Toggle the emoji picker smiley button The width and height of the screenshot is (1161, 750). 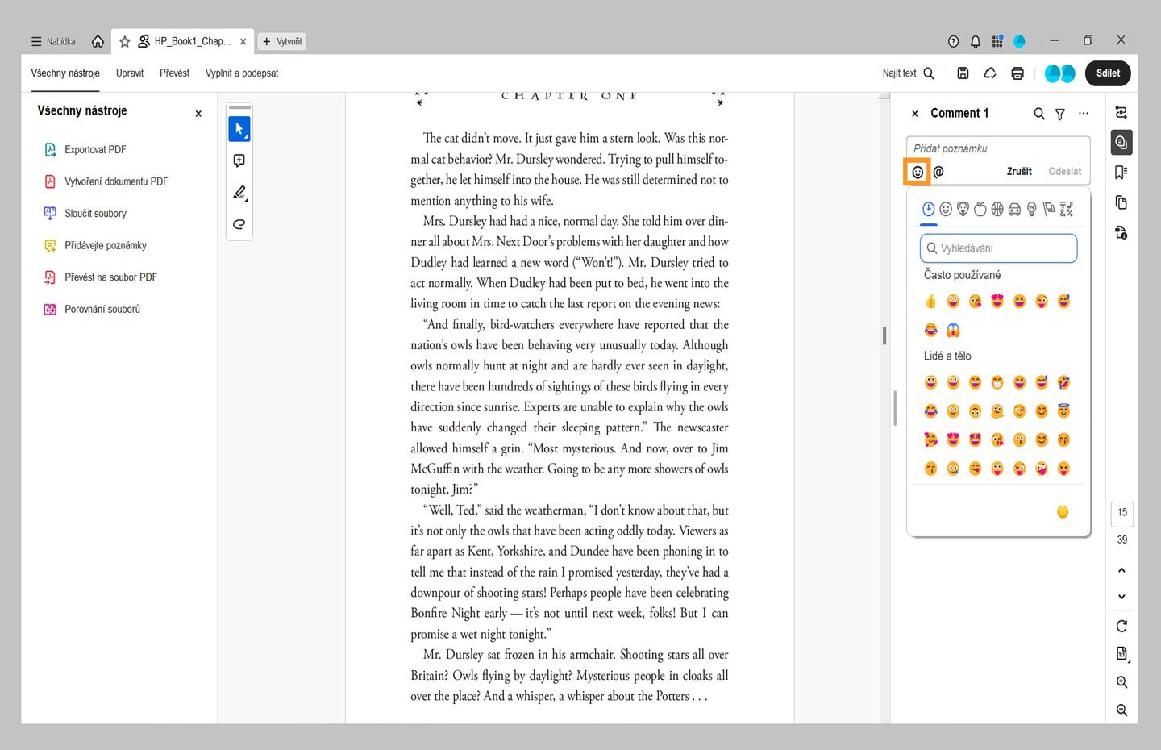[x=918, y=172]
